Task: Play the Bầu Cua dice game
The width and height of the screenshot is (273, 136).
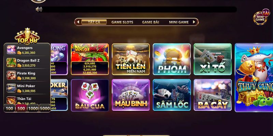Action: click(90, 95)
